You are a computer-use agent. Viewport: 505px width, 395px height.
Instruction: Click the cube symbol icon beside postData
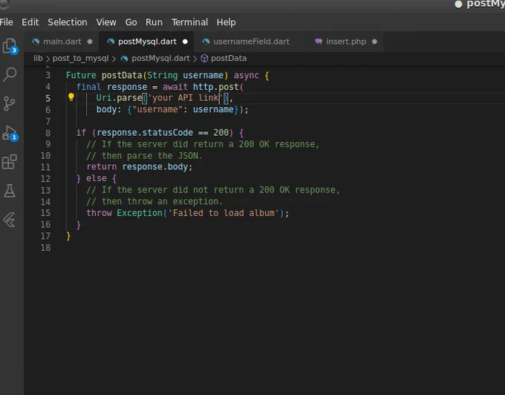[x=204, y=58]
